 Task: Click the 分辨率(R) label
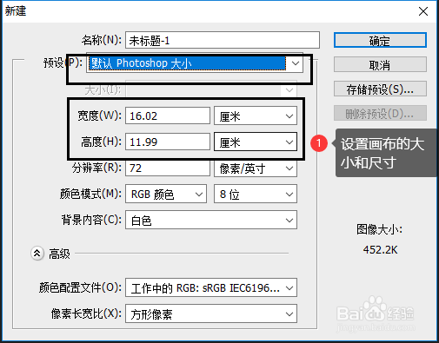[x=96, y=168]
